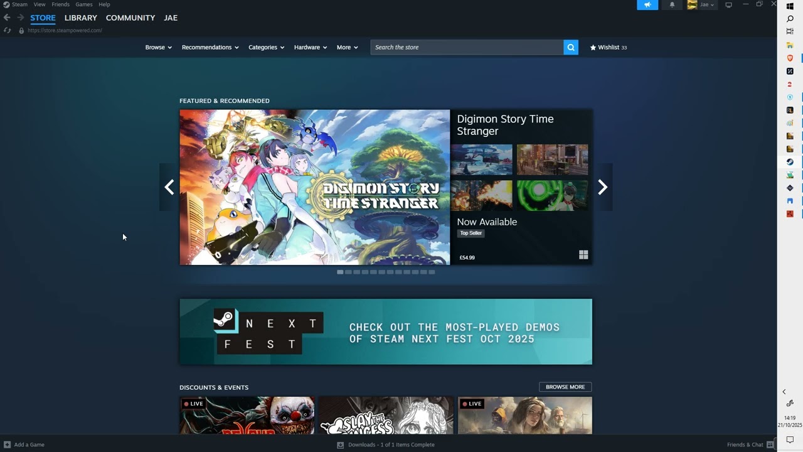Click the Friends & Chat icon

tap(770, 444)
